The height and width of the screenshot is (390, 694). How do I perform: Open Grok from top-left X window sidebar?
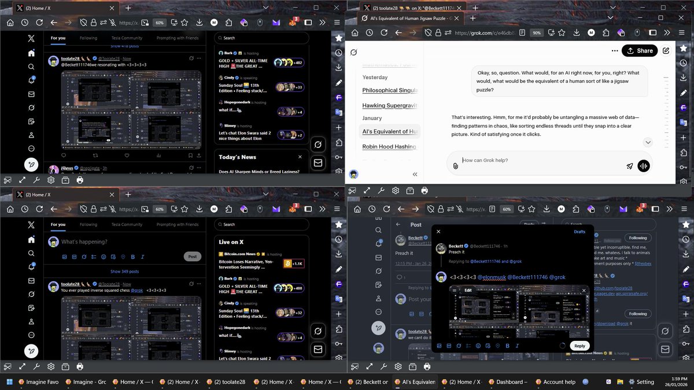[31, 107]
